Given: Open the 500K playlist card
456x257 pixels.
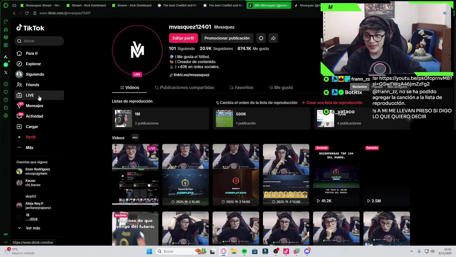Looking at the screenshot, I should click(261, 119).
